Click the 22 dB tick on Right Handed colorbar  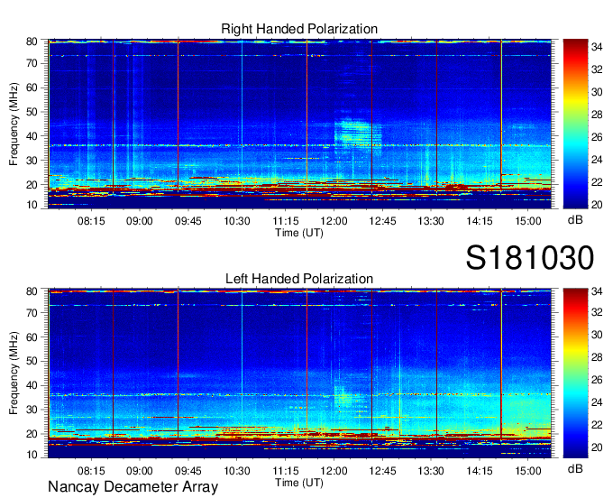click(597, 182)
